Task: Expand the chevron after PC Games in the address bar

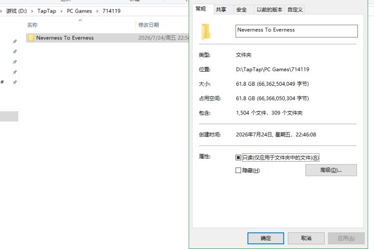Action: click(x=97, y=11)
